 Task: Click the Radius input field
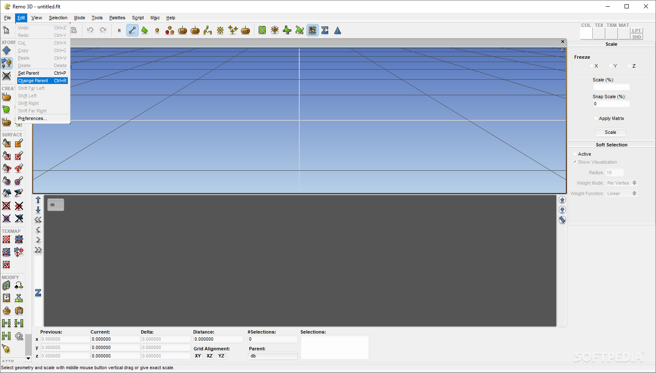click(x=615, y=172)
